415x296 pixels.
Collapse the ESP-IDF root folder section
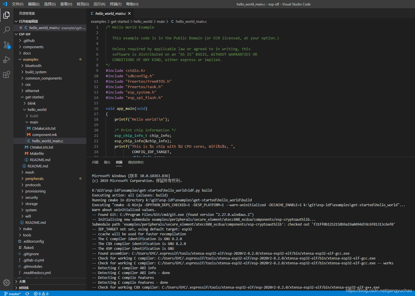point(50,34)
